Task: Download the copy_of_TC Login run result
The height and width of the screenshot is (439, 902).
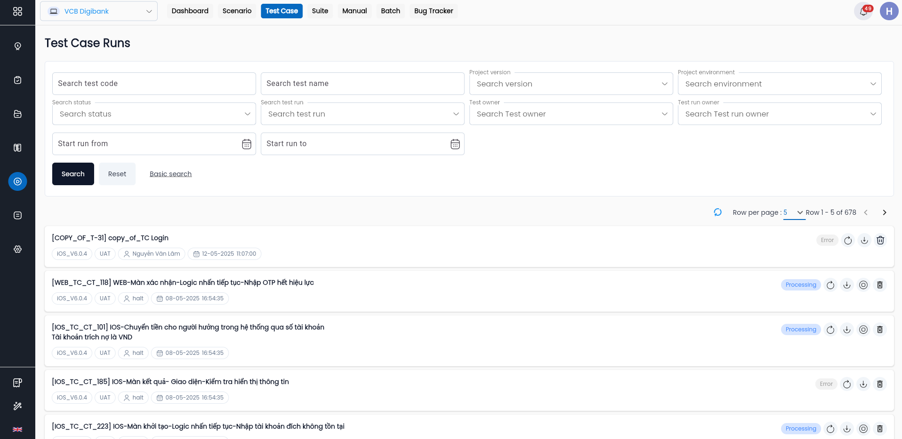Action: (864, 240)
